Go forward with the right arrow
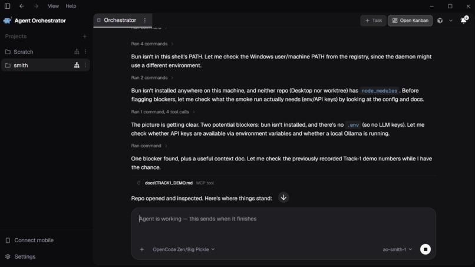The height and width of the screenshot is (267, 475). [x=36, y=6]
